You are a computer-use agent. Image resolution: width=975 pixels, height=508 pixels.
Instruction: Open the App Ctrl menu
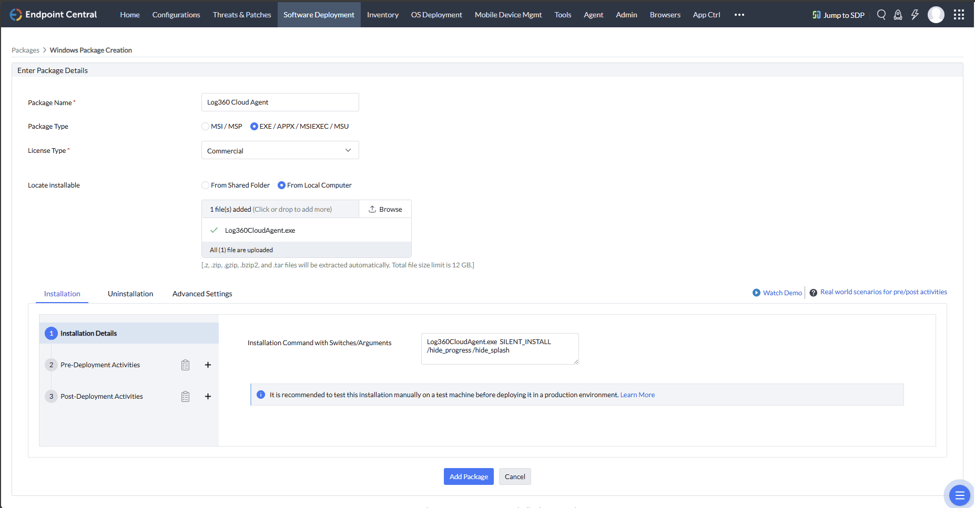point(707,15)
